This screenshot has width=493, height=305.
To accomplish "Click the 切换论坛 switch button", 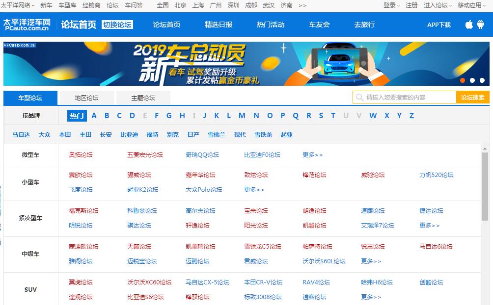I will pos(117,25).
